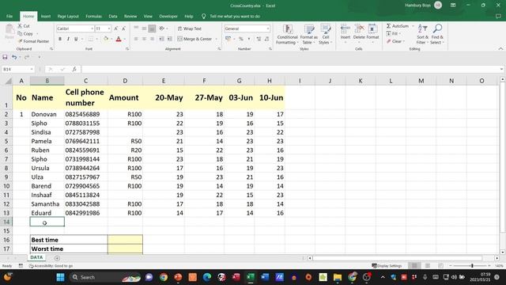Apply the cell Borders icon
Screen dimensions: 506x285
click(x=91, y=39)
